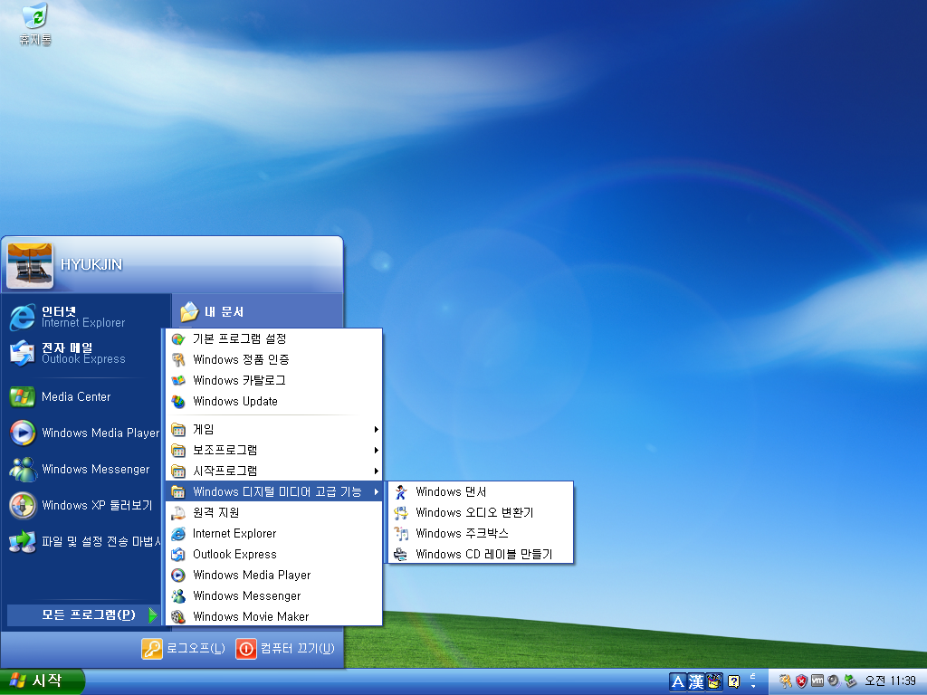Click Windows Messenger icon in programs list
Viewport: 927px width, 695px height.
(178, 595)
